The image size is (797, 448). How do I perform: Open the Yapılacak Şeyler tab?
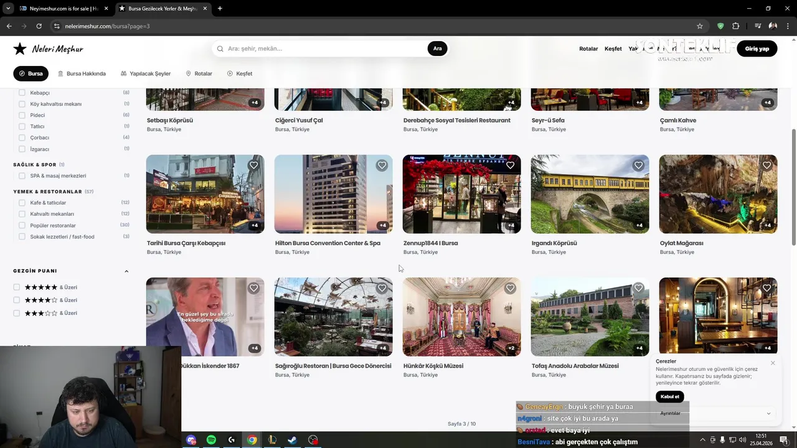(146, 73)
